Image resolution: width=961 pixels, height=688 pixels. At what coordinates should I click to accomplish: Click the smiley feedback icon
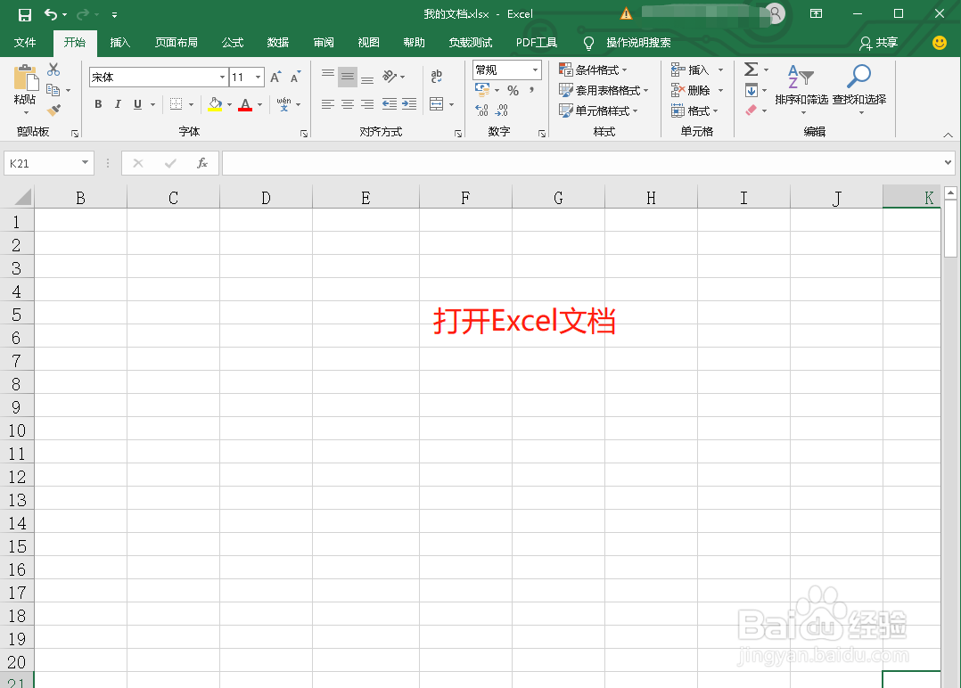click(x=939, y=42)
